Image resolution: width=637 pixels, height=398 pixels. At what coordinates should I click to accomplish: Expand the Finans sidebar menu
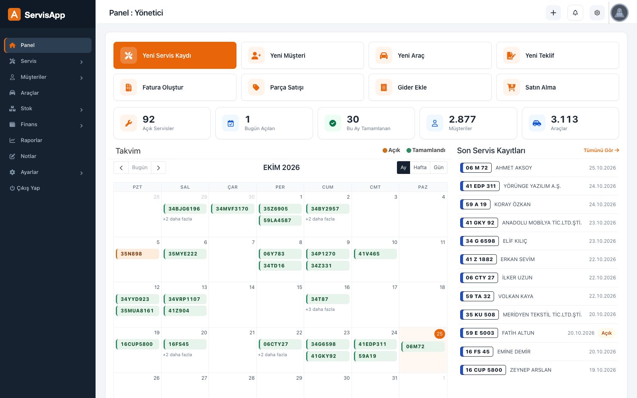(x=48, y=125)
